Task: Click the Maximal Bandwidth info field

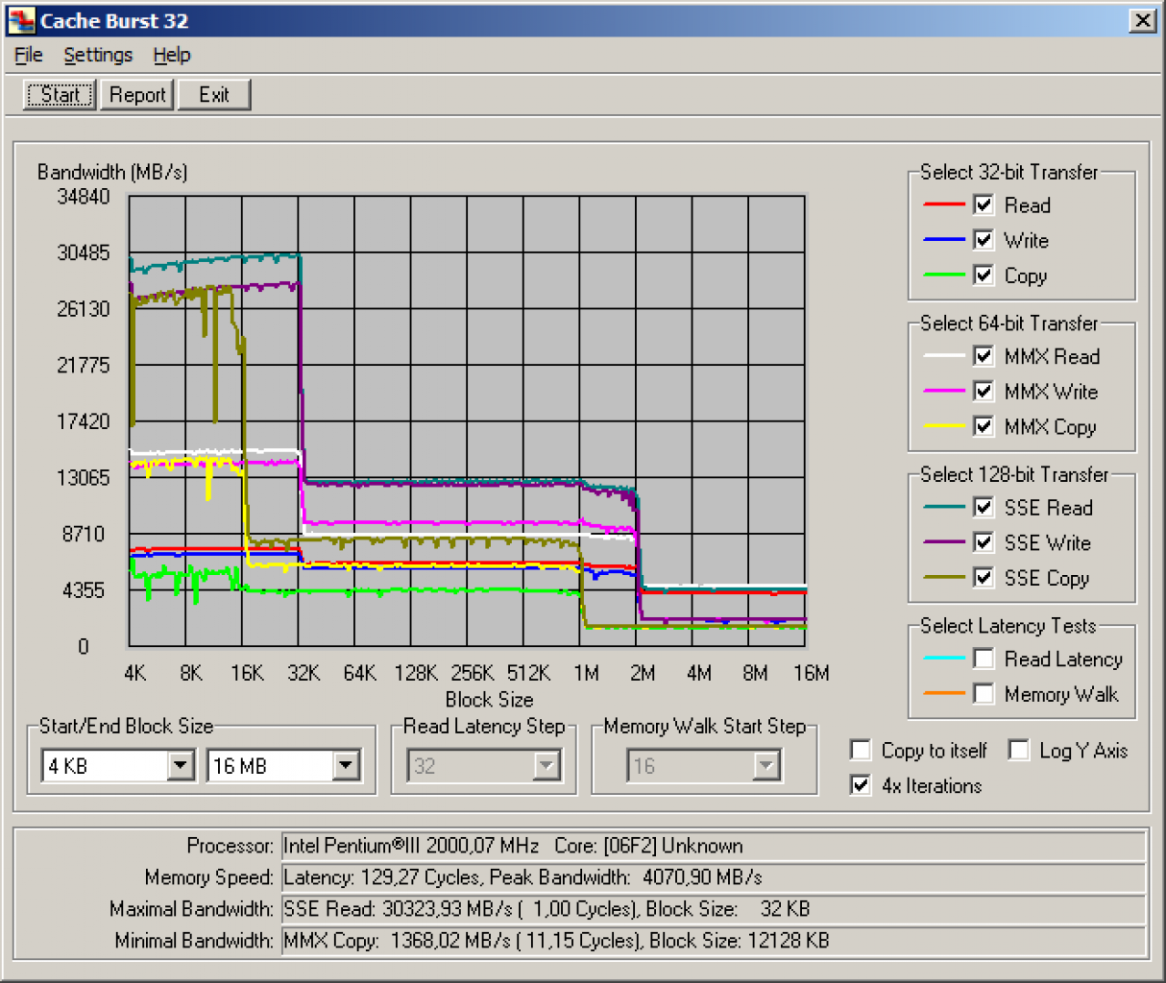Action: [x=713, y=909]
